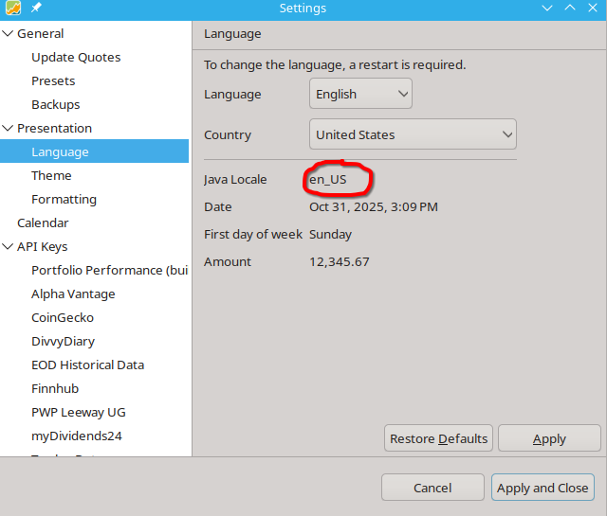This screenshot has width=607, height=516.
Task: Go to the Backups settings page
Action: tap(55, 105)
